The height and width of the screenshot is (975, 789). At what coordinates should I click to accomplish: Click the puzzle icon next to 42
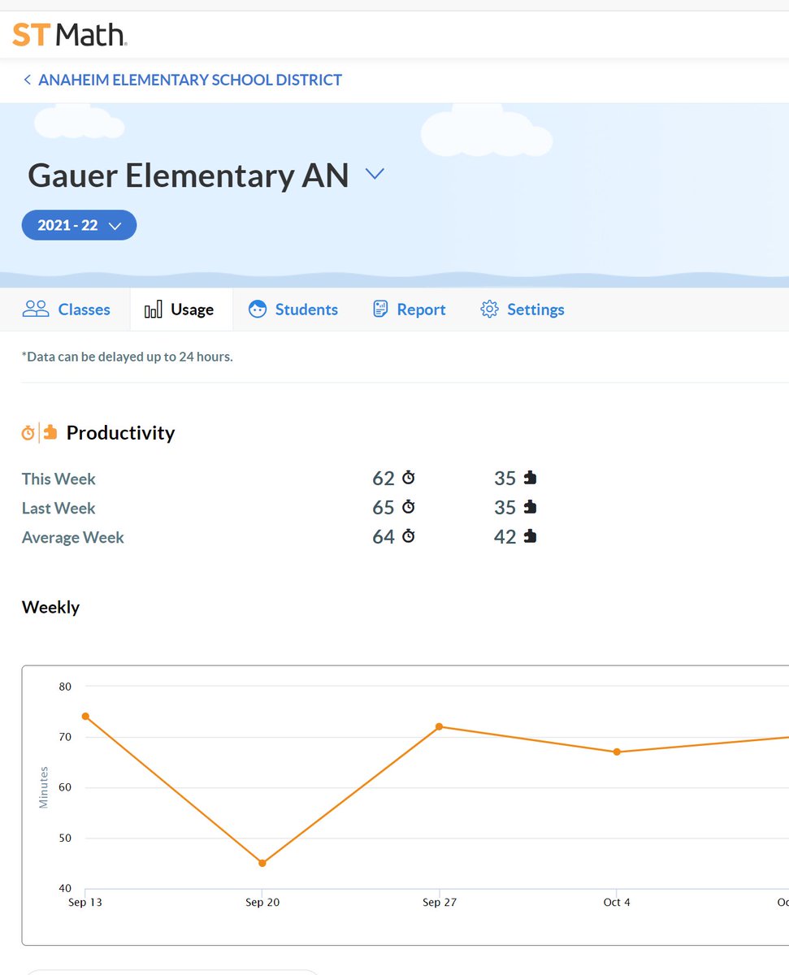coord(530,536)
